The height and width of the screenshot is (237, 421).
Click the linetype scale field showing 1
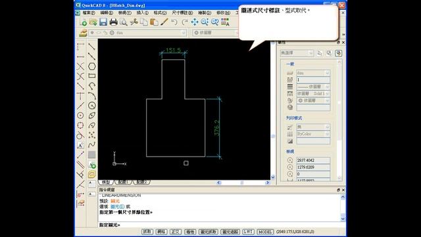click(313, 80)
